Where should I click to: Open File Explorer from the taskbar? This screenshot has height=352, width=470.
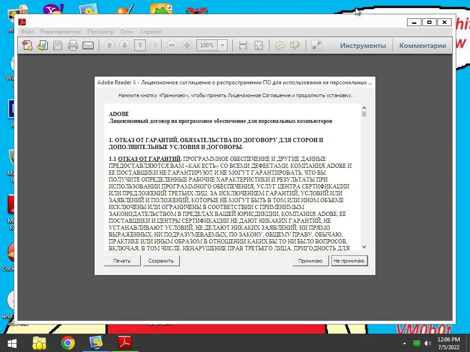[x=39, y=343]
